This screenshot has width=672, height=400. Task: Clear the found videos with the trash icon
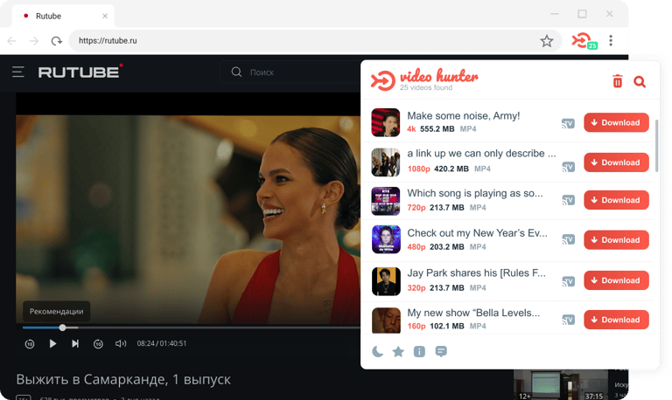coord(617,81)
